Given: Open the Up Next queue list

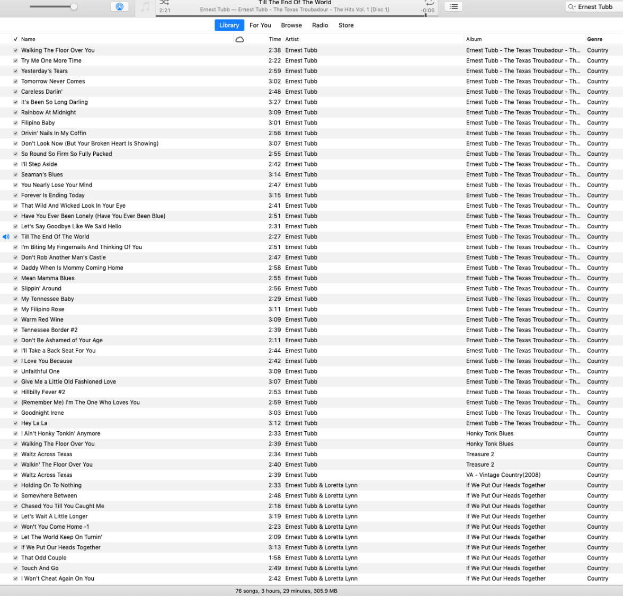Looking at the screenshot, I should [x=453, y=6].
